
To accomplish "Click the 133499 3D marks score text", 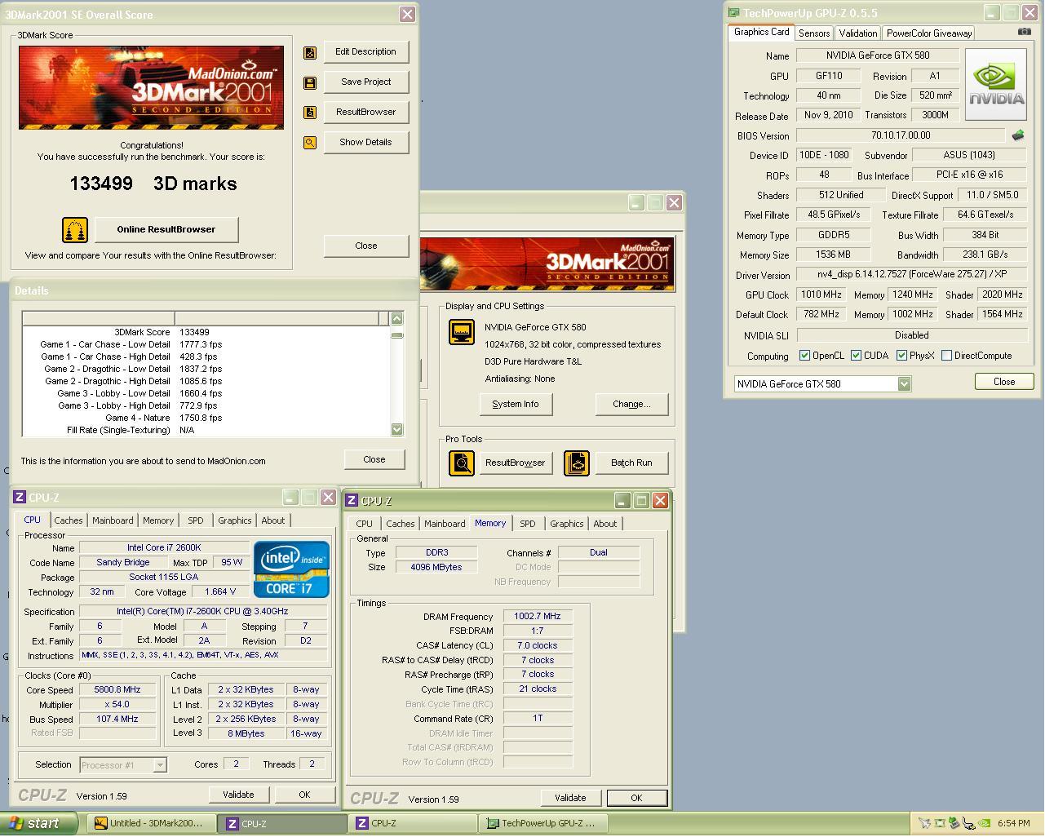I will [x=153, y=184].
